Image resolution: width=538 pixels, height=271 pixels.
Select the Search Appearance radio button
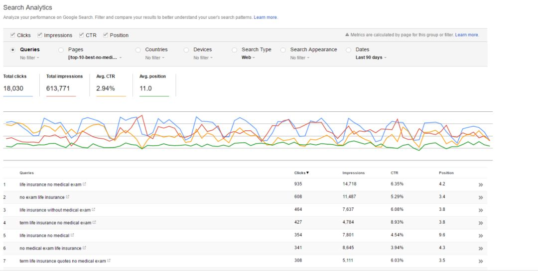[283, 50]
